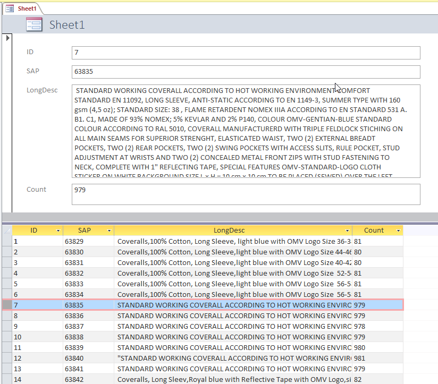Click ID cell 10
438x384 pixels.
coord(37,337)
